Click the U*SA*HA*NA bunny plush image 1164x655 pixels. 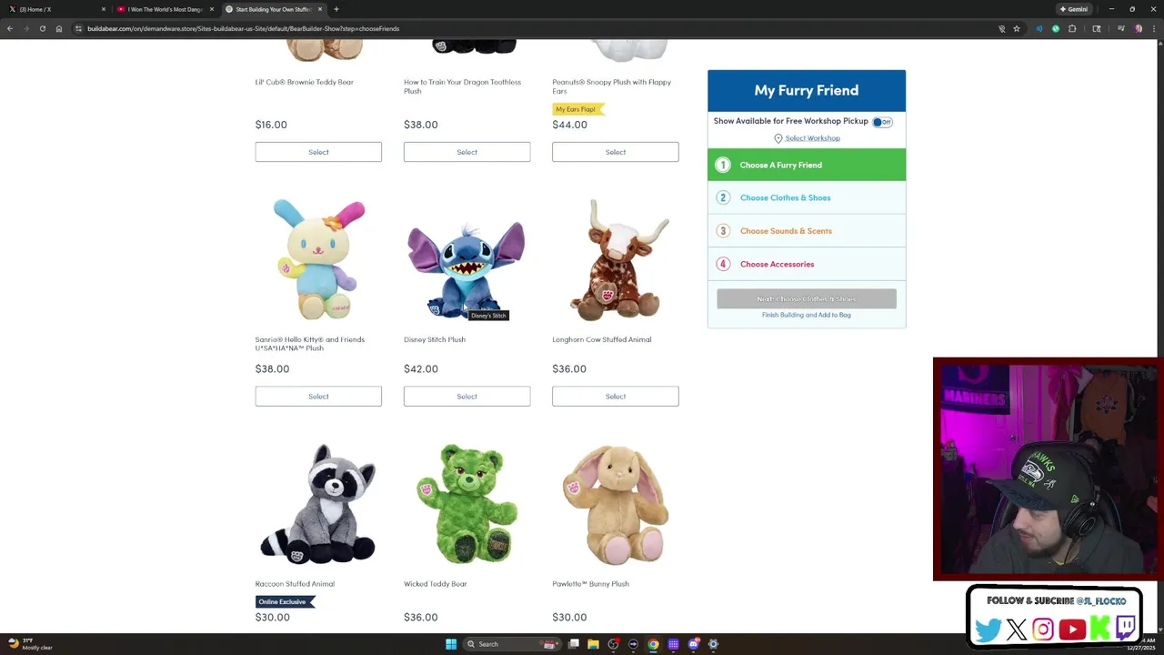pyautogui.click(x=318, y=260)
